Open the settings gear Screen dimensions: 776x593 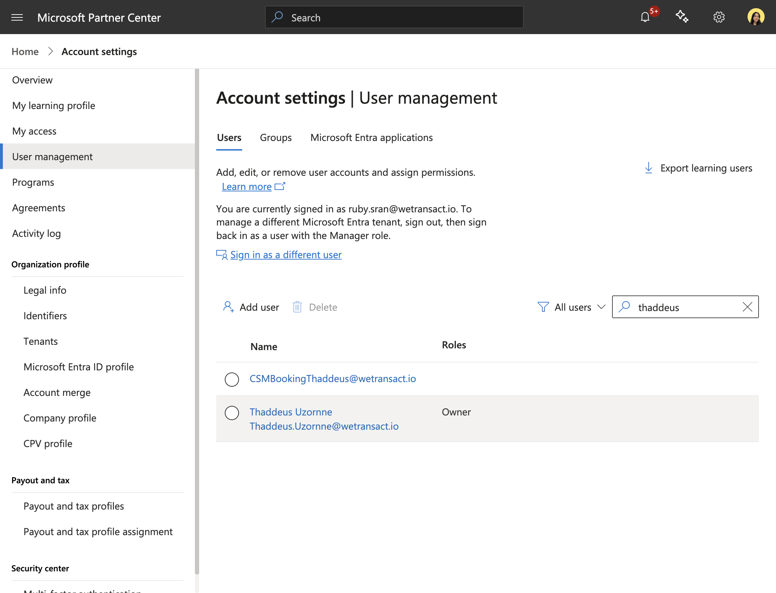coord(719,17)
